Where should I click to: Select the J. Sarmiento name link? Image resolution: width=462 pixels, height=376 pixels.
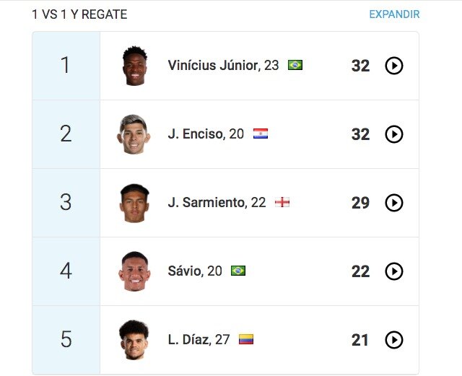(x=206, y=203)
